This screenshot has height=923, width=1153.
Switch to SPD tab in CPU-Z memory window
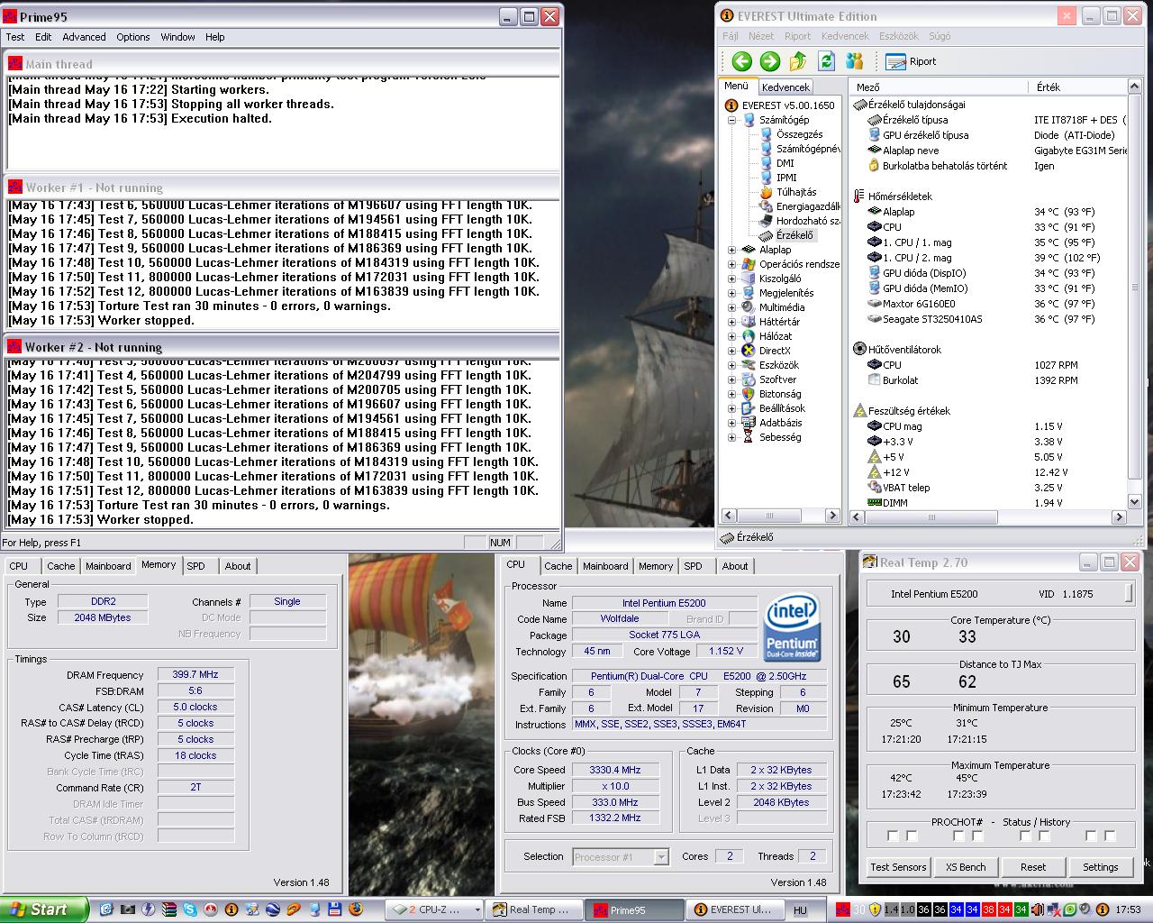click(196, 566)
